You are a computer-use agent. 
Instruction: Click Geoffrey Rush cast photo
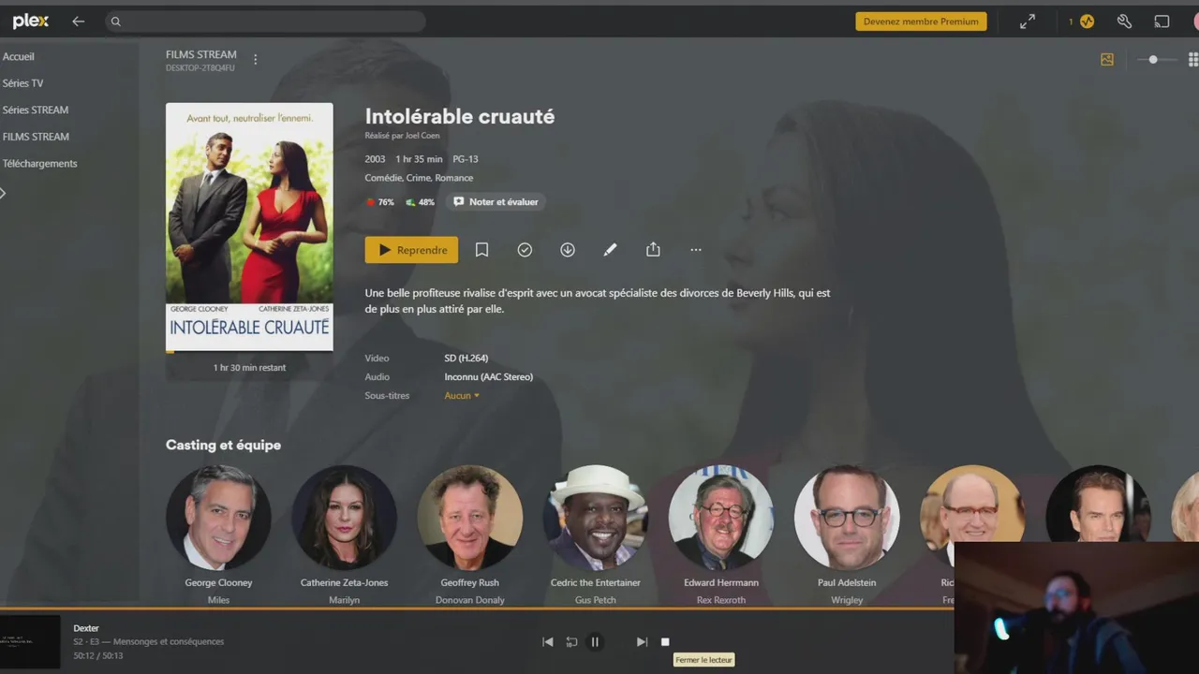470,518
